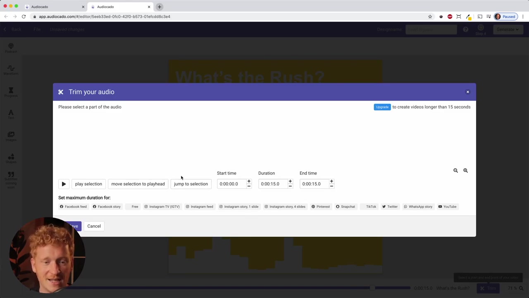529x298 pixels.
Task: Click the 'play selection' button
Action: (x=88, y=184)
